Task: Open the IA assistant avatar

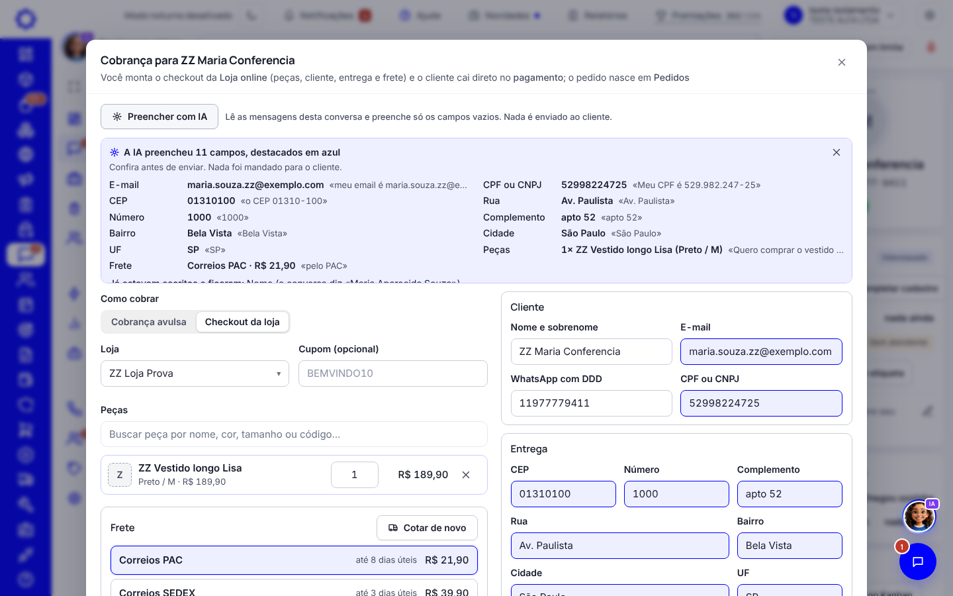Action: click(x=919, y=517)
